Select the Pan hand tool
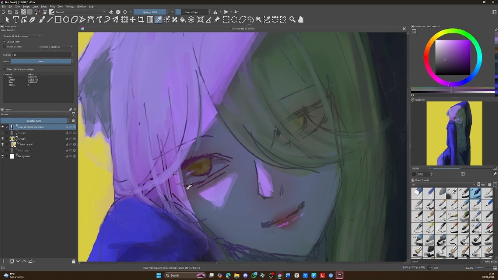Image resolution: width=498 pixels, height=280 pixels. (x=301, y=19)
